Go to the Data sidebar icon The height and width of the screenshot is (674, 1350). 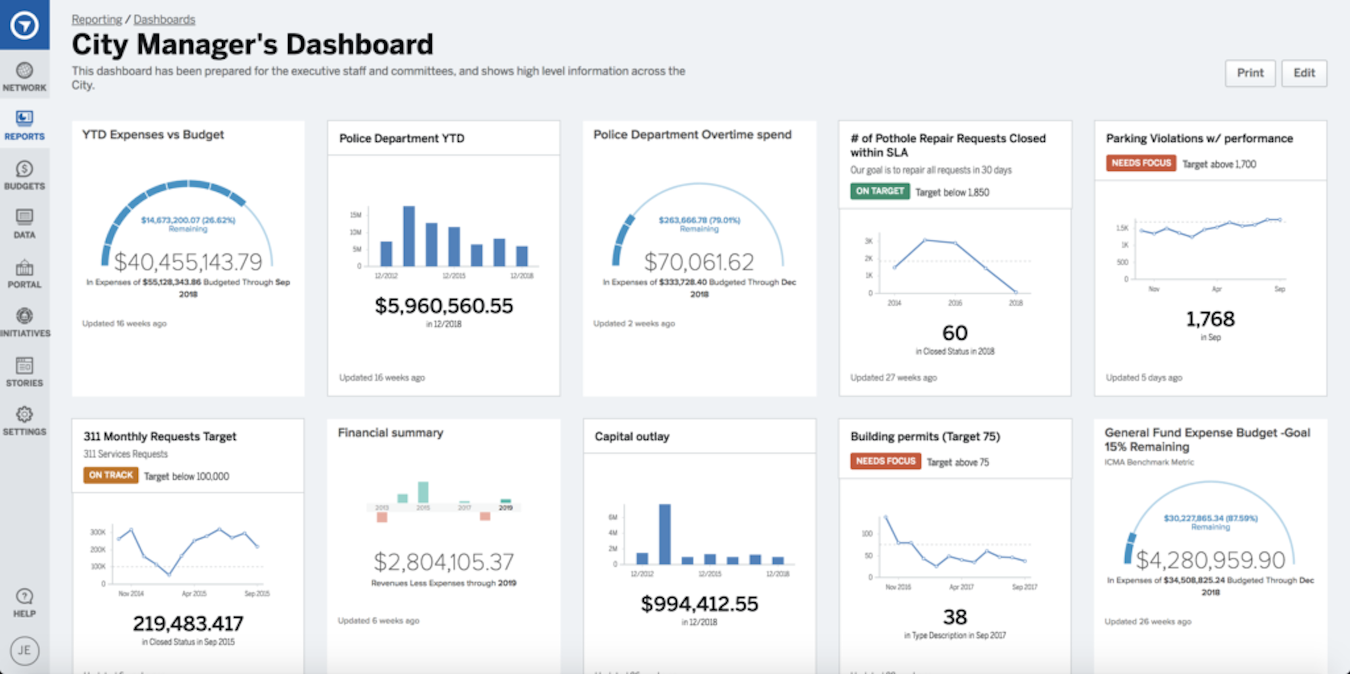click(x=24, y=218)
